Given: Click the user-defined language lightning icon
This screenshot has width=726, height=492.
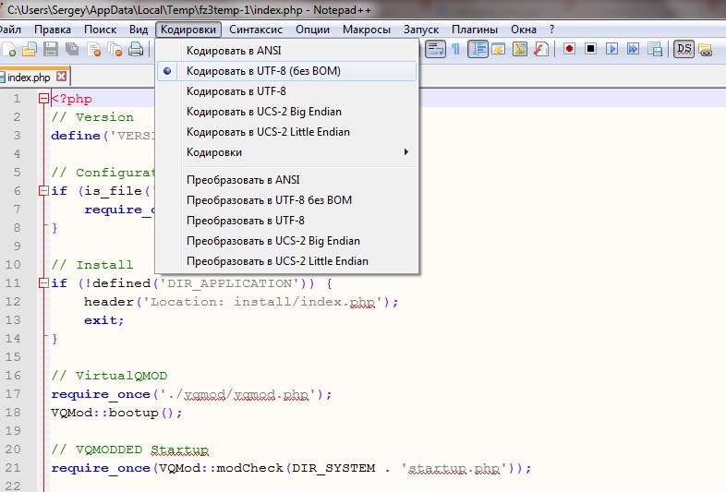Looking at the screenshot, I should click(499, 49).
